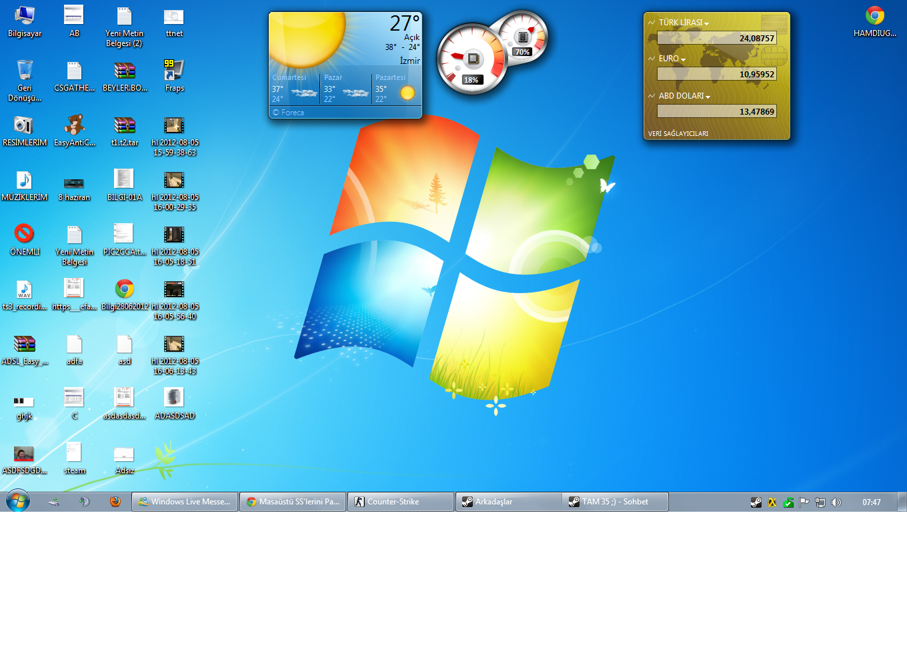
Task: Switch to Masaüstü SS'lerini Chrome taskbar button
Action: (293, 502)
